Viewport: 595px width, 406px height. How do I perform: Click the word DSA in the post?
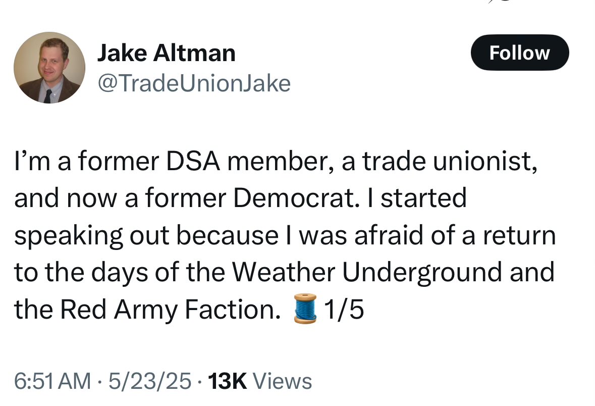193,161
